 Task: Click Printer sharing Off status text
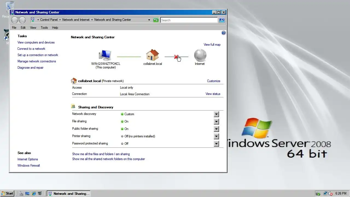[x=140, y=136]
